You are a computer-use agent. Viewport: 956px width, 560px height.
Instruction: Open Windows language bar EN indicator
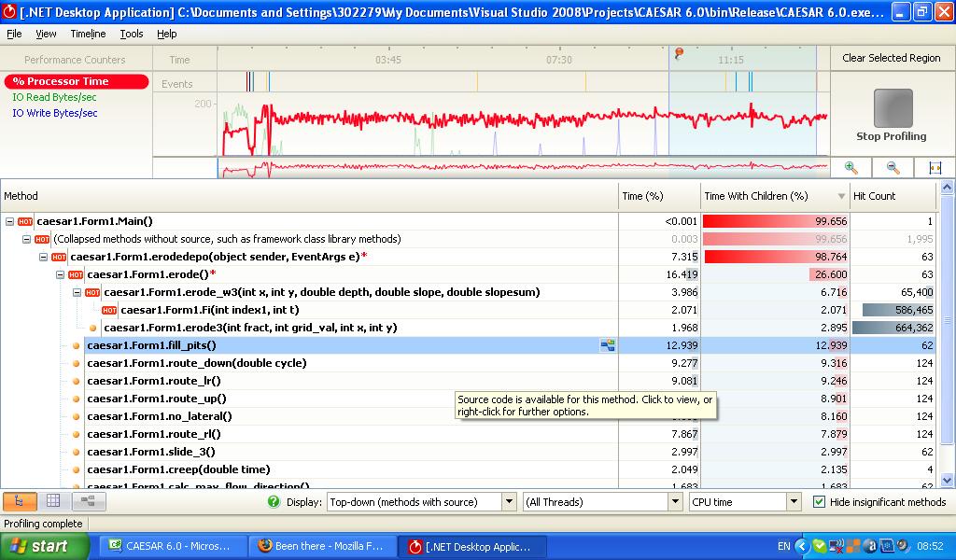pos(783,546)
